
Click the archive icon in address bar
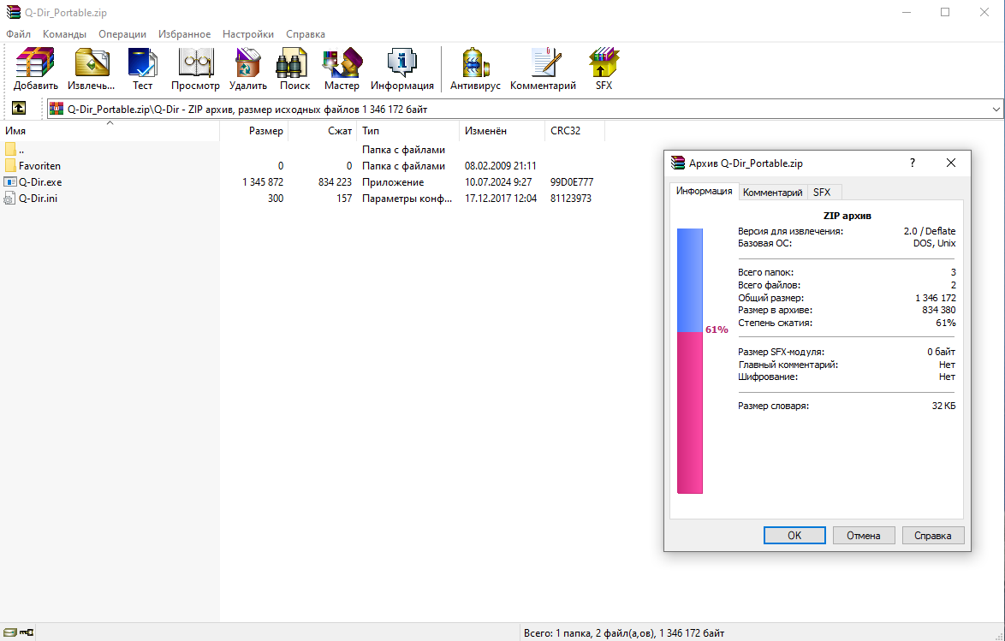56,109
